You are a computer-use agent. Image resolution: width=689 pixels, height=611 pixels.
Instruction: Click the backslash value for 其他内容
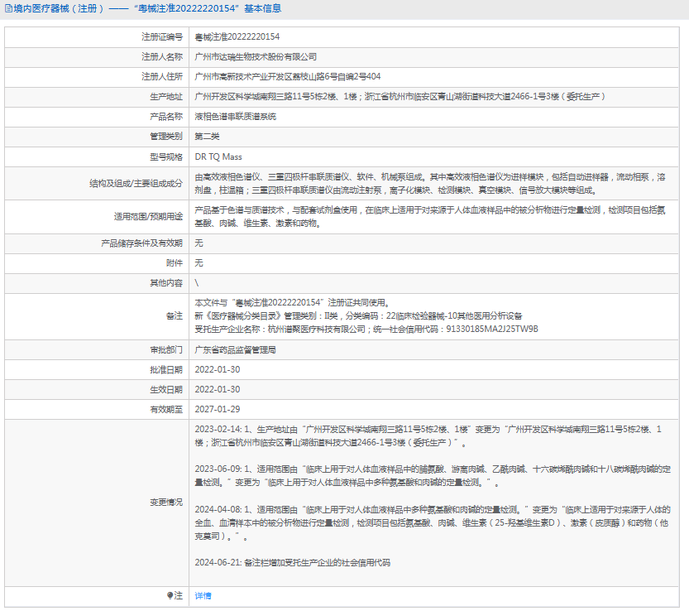(197, 283)
